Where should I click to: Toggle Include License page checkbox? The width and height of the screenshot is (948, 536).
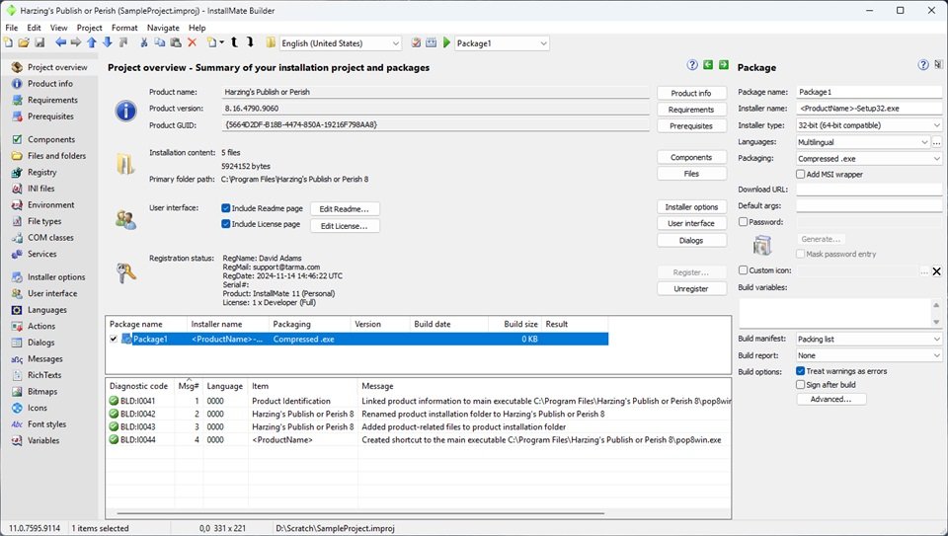point(225,224)
